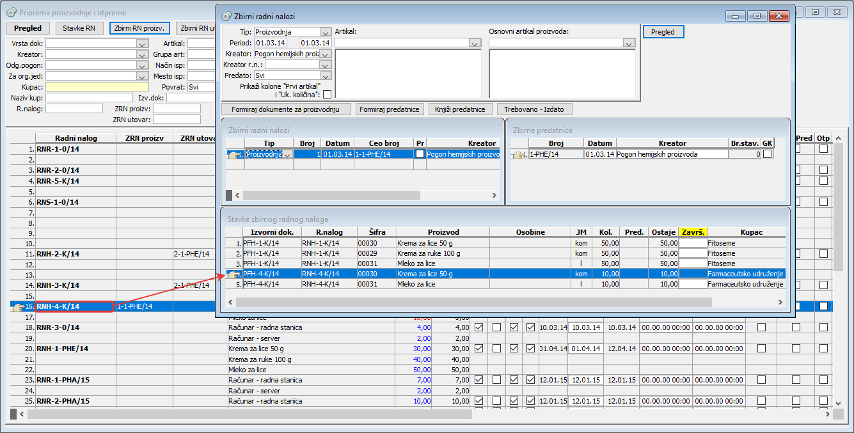Open the Kreator r.n. dropdown
The width and height of the screenshot is (854, 433).
tap(326, 65)
